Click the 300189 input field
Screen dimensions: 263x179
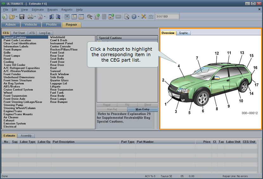pos(167,16)
